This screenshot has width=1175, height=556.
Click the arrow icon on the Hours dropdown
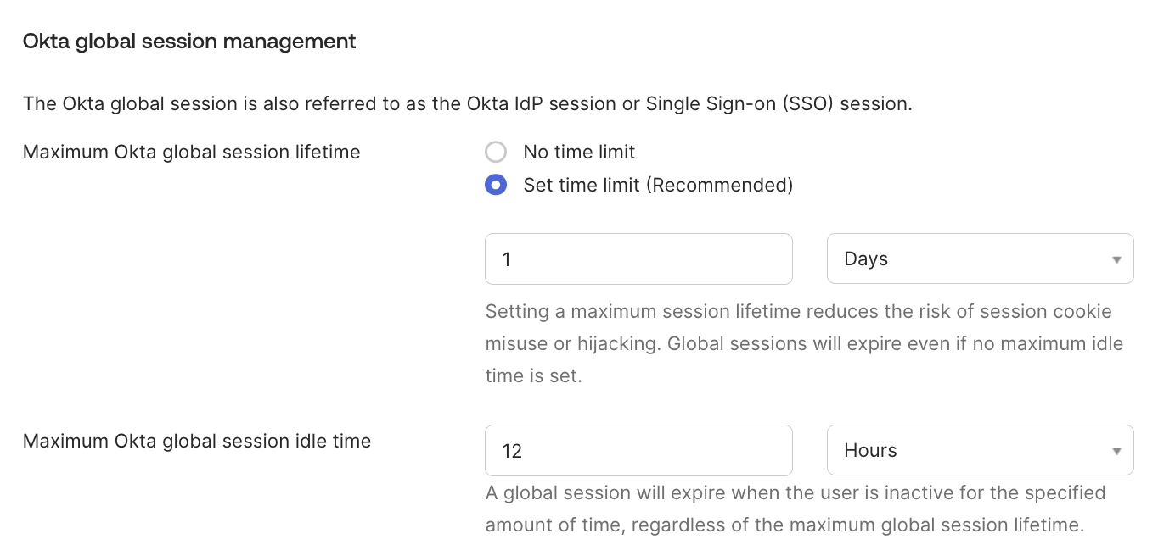point(1116,451)
